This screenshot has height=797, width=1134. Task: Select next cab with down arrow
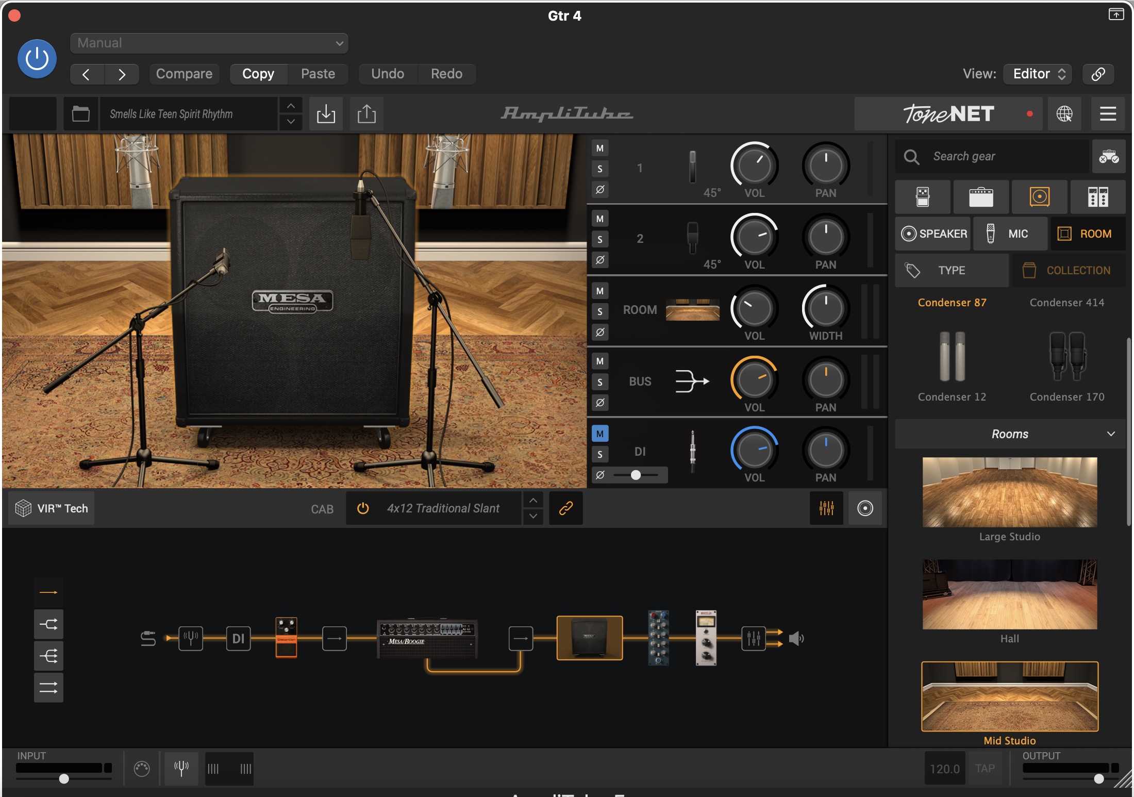[x=533, y=517]
